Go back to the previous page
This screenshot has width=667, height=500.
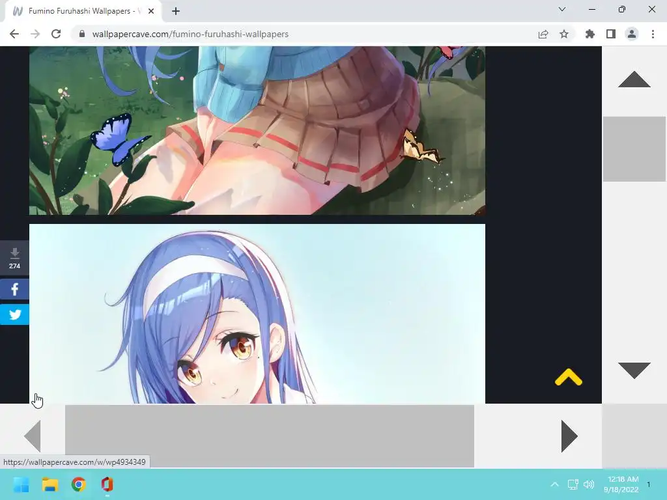(14, 34)
